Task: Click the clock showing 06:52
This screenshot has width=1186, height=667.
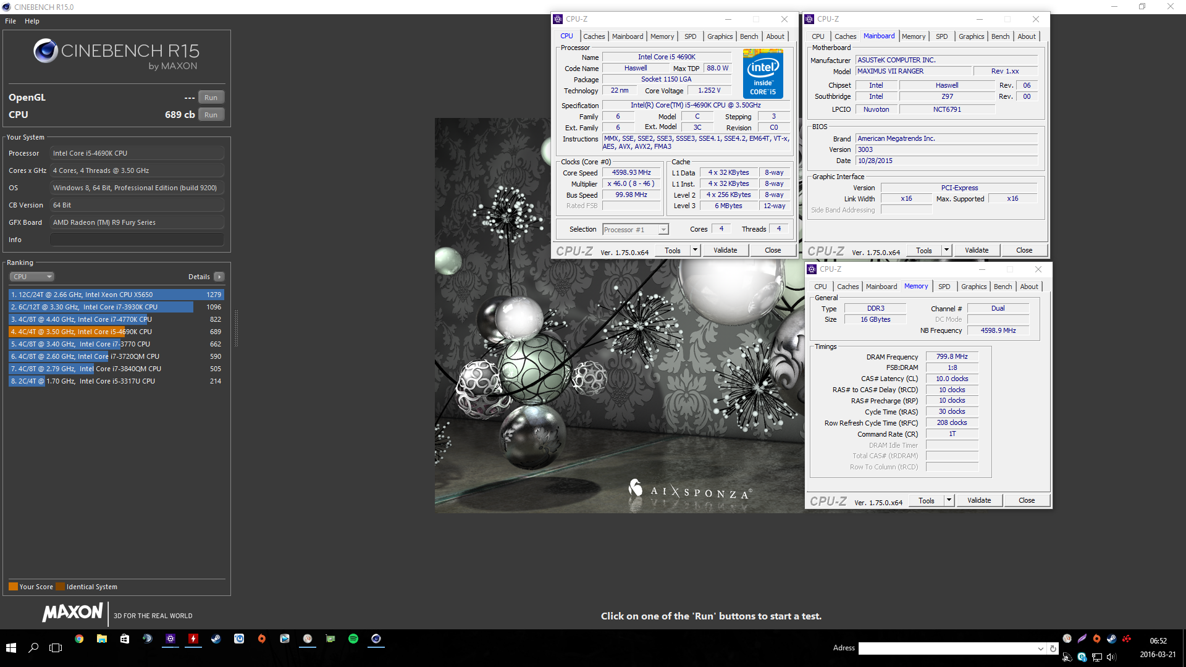Action: [1158, 641]
